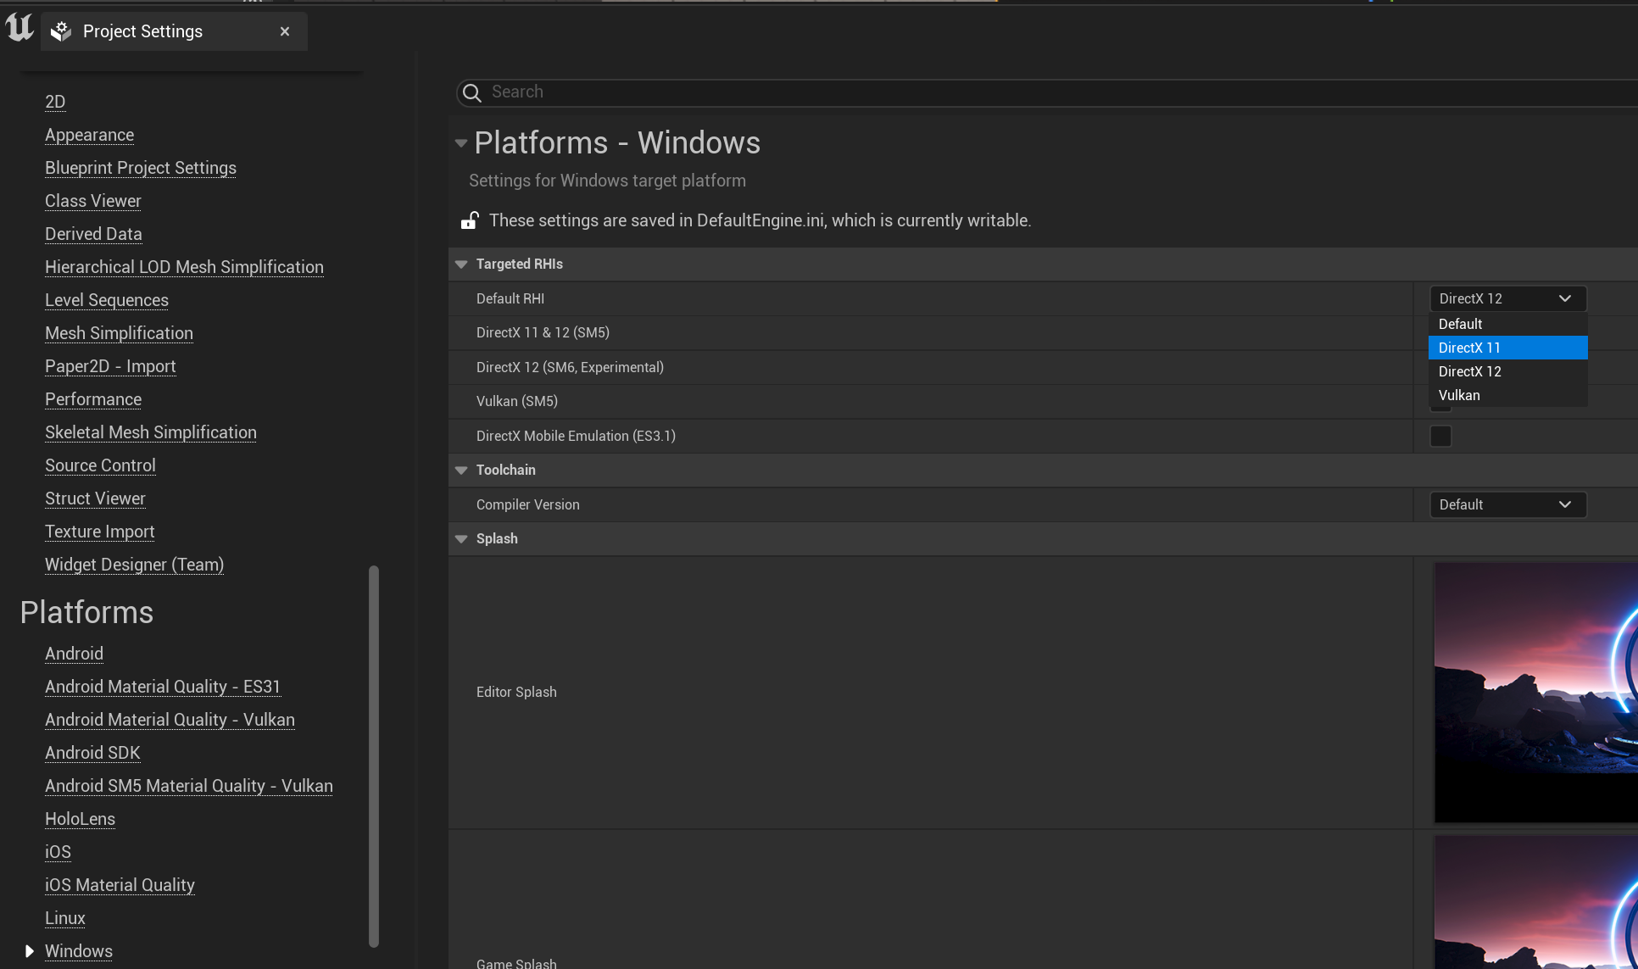This screenshot has width=1638, height=969.
Task: Open Android SDK platform settings
Action: tap(92, 753)
